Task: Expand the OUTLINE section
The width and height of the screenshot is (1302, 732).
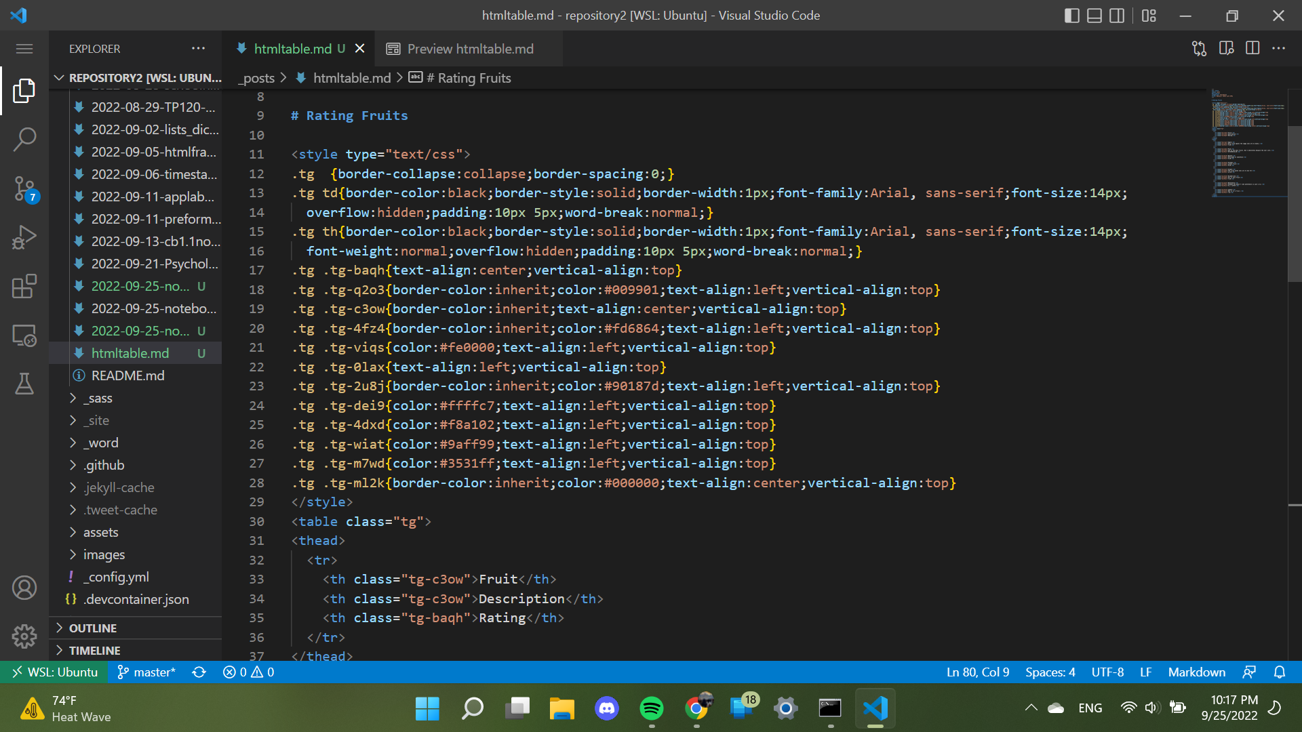Action: (x=136, y=628)
